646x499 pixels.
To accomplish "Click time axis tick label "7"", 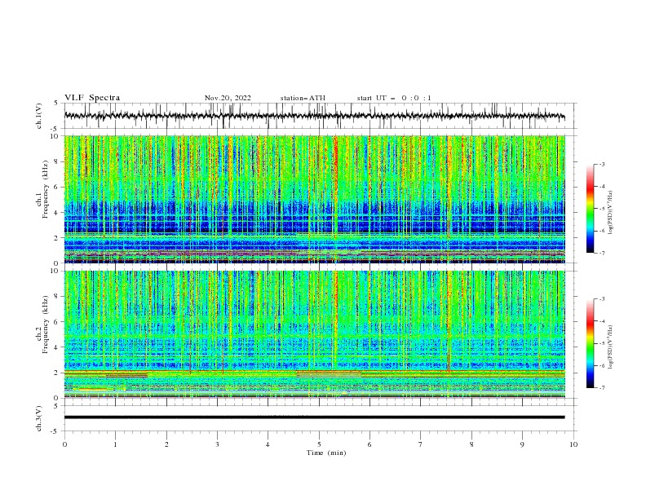I will click(x=421, y=444).
